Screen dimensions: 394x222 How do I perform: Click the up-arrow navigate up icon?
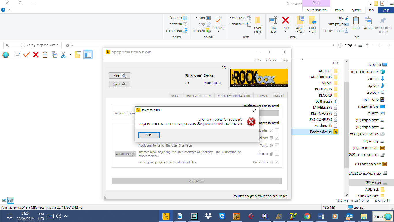(x=367, y=45)
